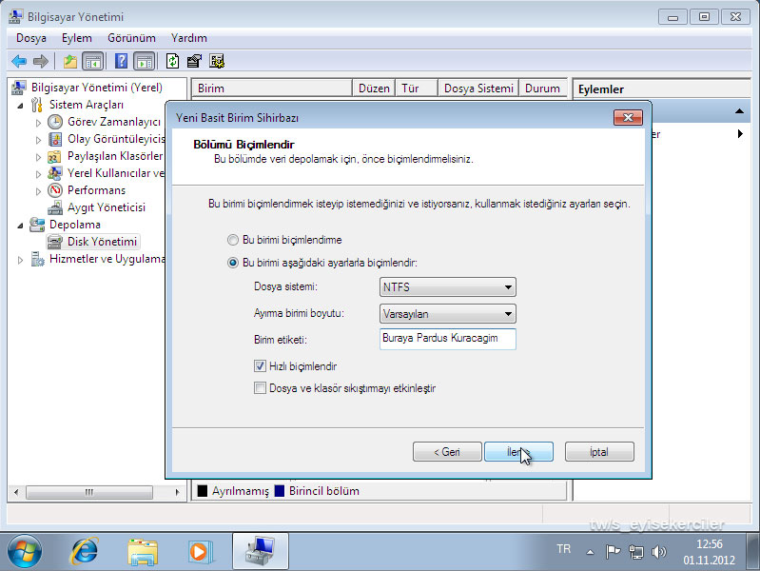Click the Computer Management taskbar button
The height and width of the screenshot is (571, 760).
[261, 551]
